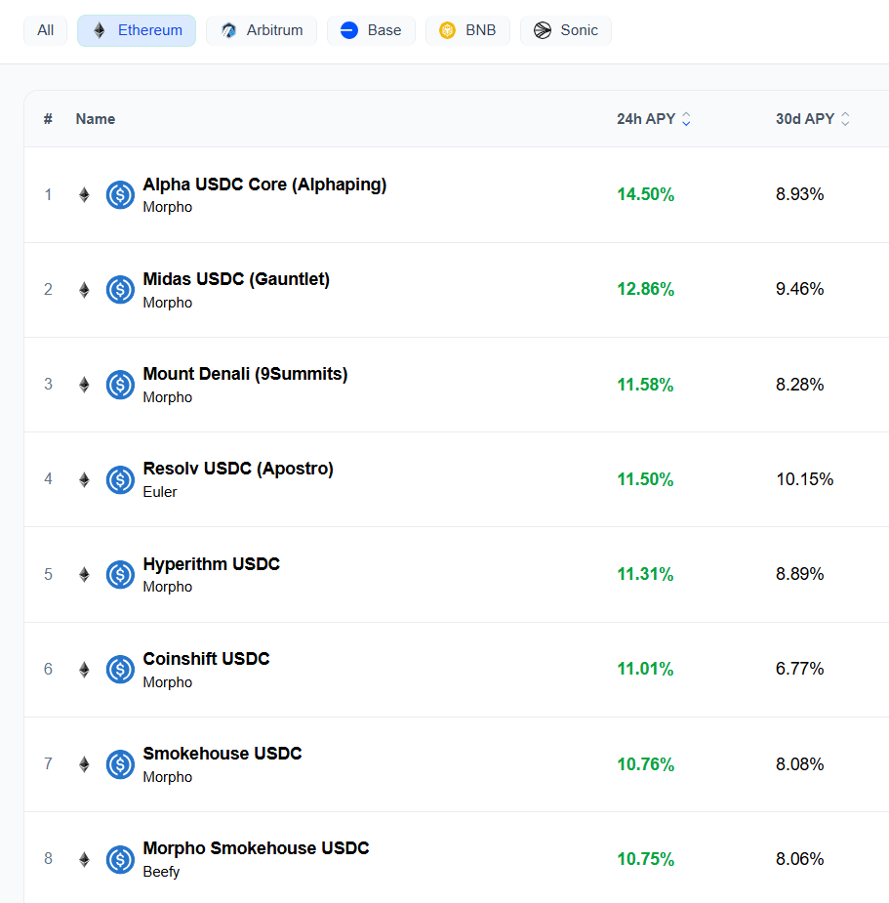Viewport: 889px width, 903px height.
Task: Click 10.15% 30d APY value
Action: (804, 479)
